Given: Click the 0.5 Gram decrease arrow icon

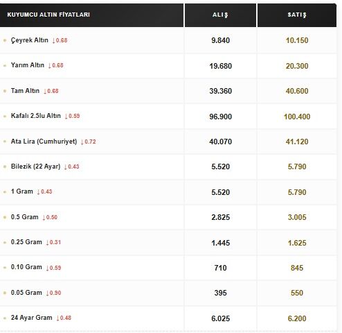Looking at the screenshot, I should [44, 218].
